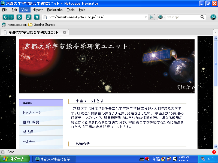The height and width of the screenshot is (163, 218).
Task: Click the page icon in the address bar
Action: tap(45, 17)
